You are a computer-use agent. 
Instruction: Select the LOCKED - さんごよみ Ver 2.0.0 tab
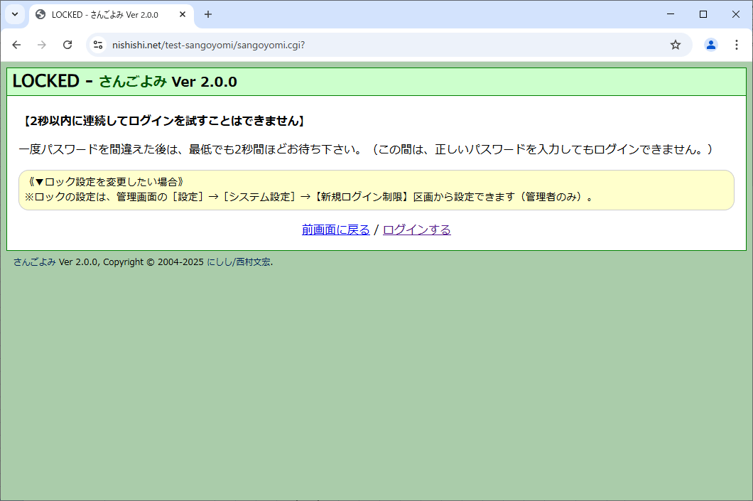112,15
